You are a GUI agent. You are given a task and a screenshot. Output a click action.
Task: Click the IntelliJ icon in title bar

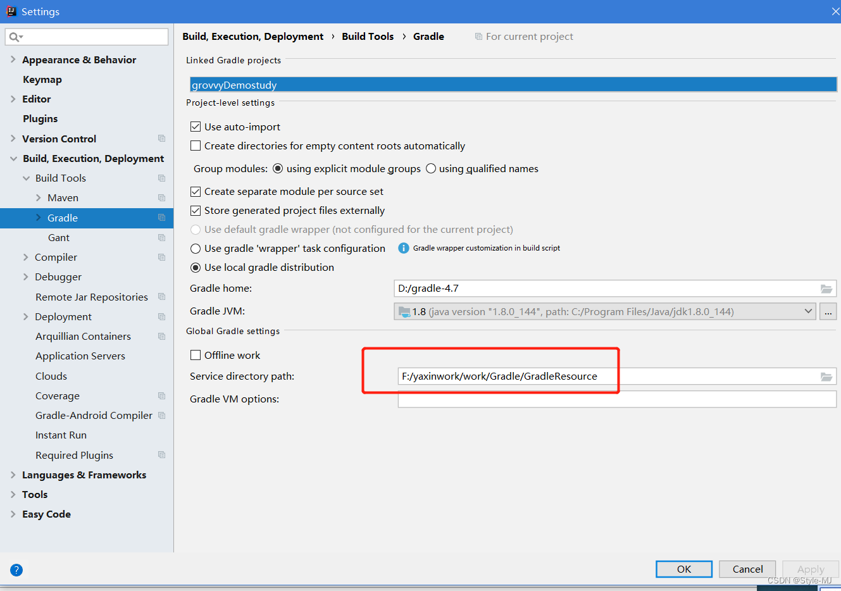(11, 11)
